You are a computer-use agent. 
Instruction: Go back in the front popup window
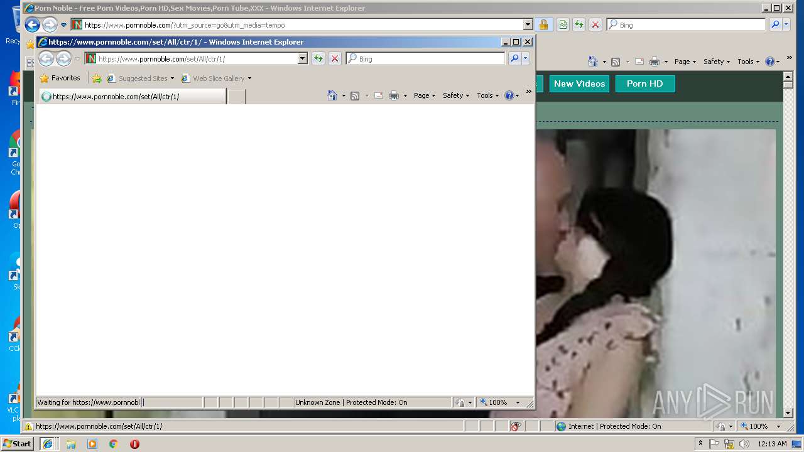pyautogui.click(x=46, y=58)
